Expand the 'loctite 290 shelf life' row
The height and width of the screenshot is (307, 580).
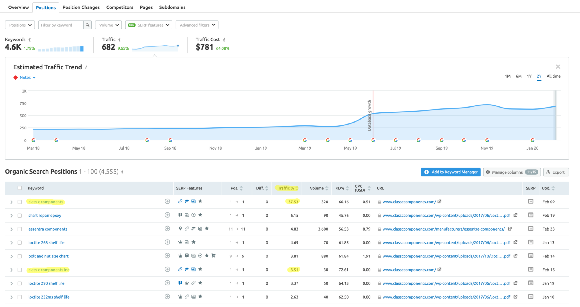12,283
